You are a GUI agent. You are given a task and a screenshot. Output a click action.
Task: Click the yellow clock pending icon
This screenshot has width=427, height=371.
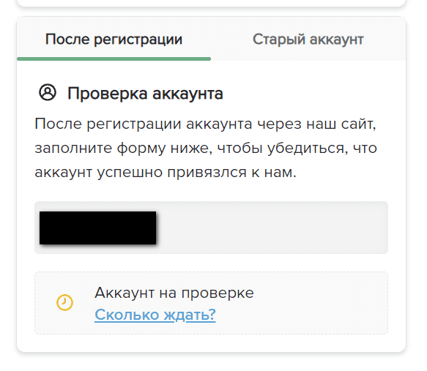(x=64, y=302)
